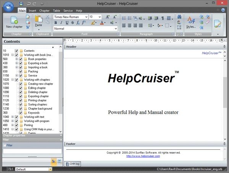This screenshot has height=173, width=229.
Task: Toggle checkbox for Deleting chapter
Action: (x=21, y=92)
